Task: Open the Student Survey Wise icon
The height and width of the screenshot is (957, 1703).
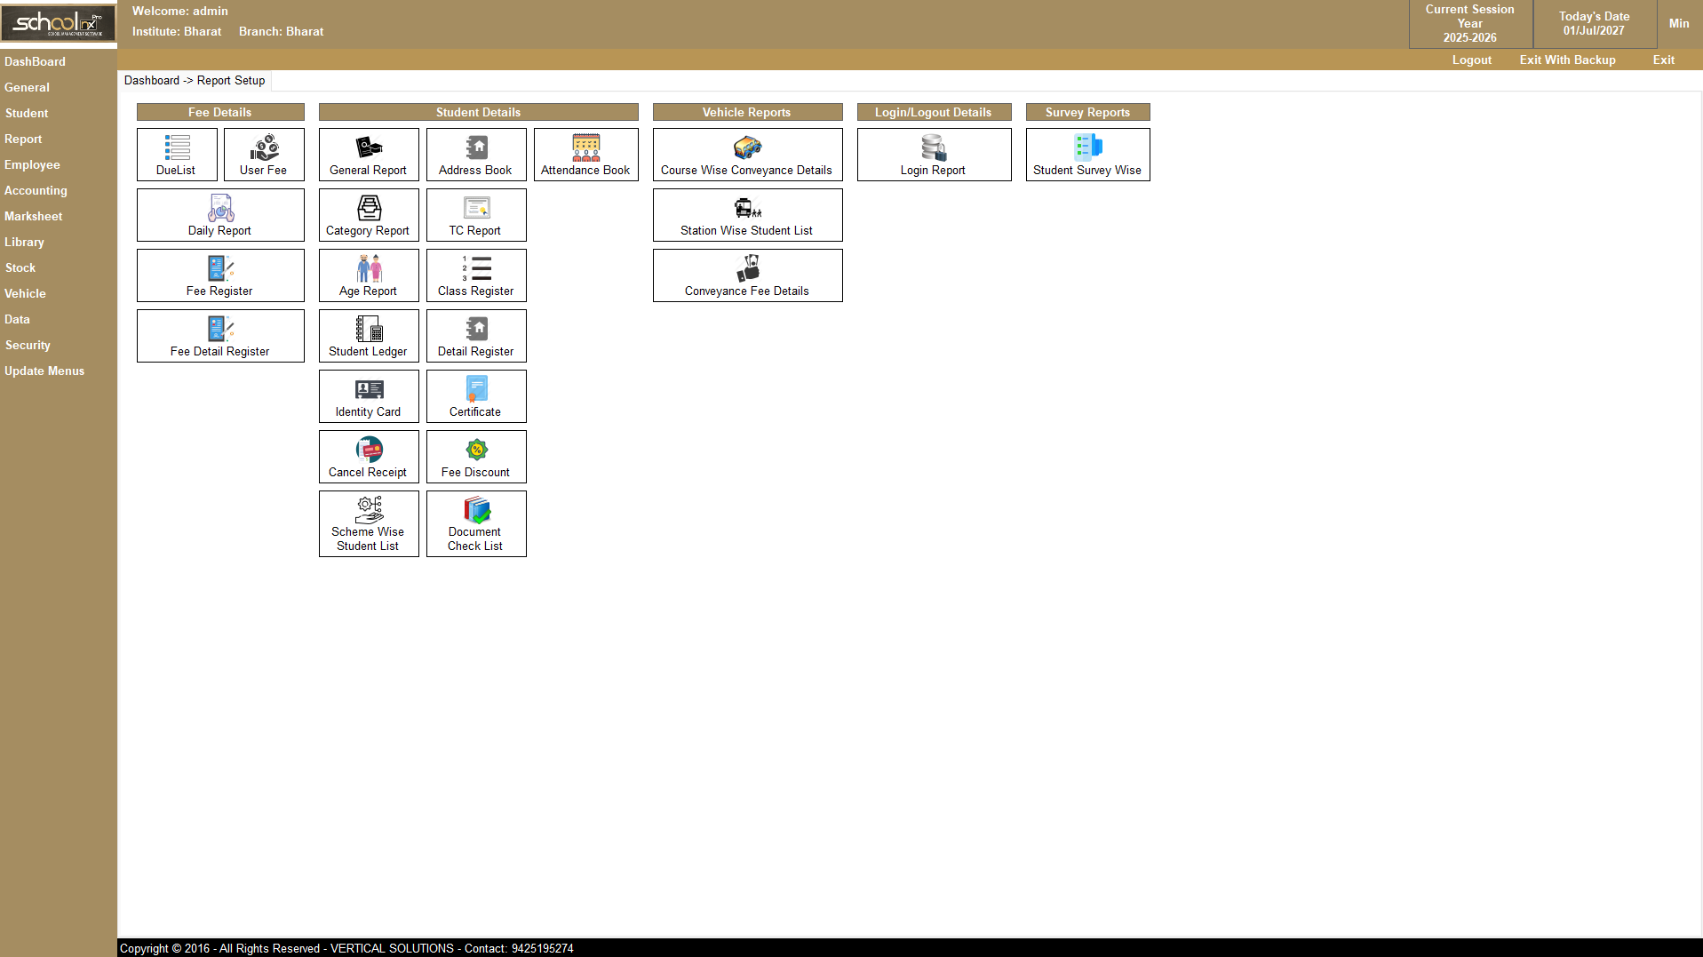Action: 1088,148
